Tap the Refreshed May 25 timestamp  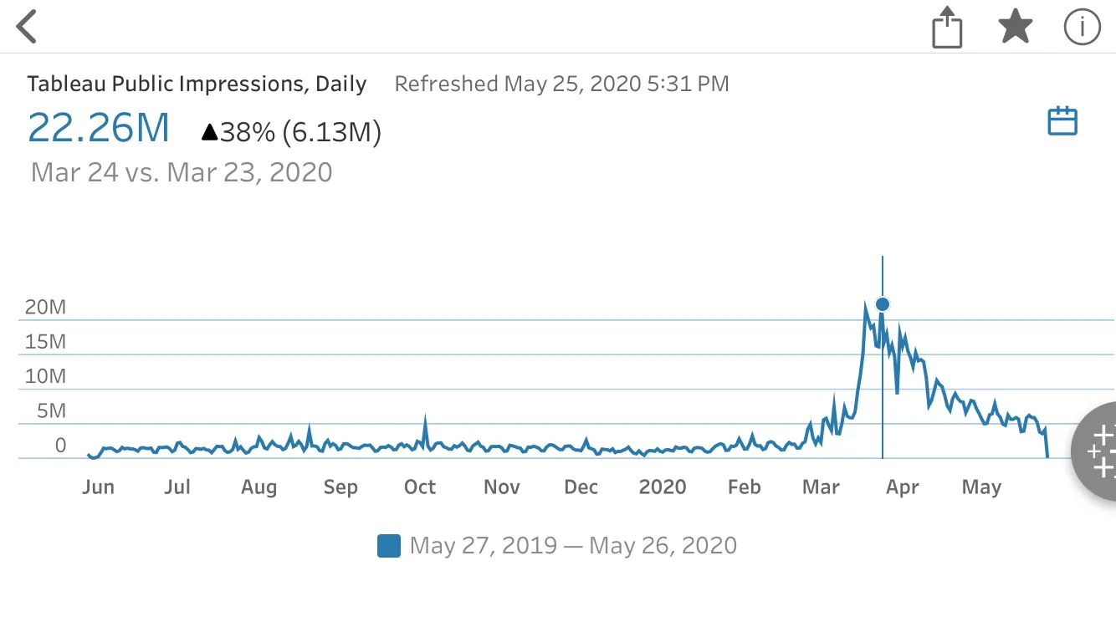tap(561, 84)
